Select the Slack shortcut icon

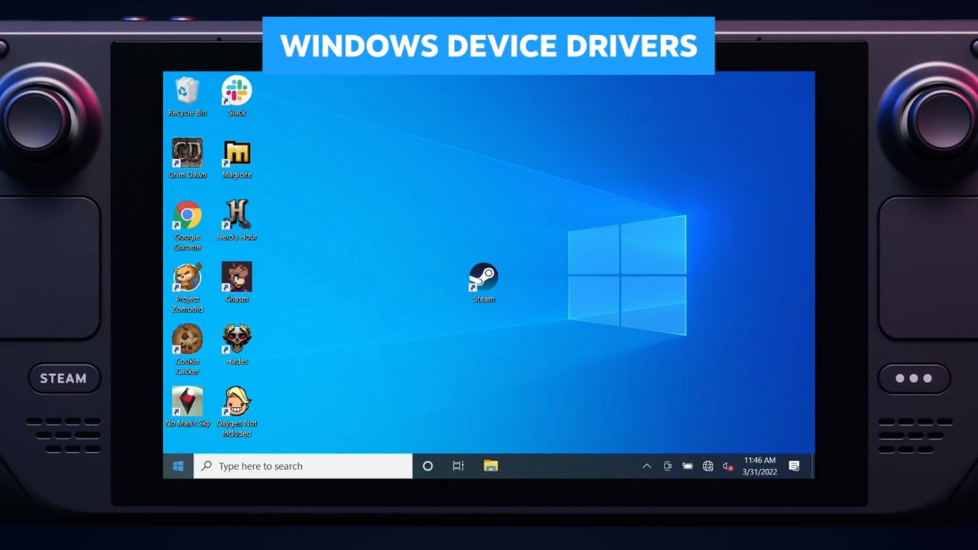236,92
